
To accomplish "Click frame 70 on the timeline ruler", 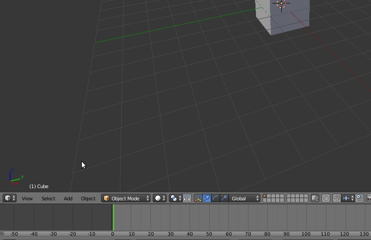I will (248, 234).
